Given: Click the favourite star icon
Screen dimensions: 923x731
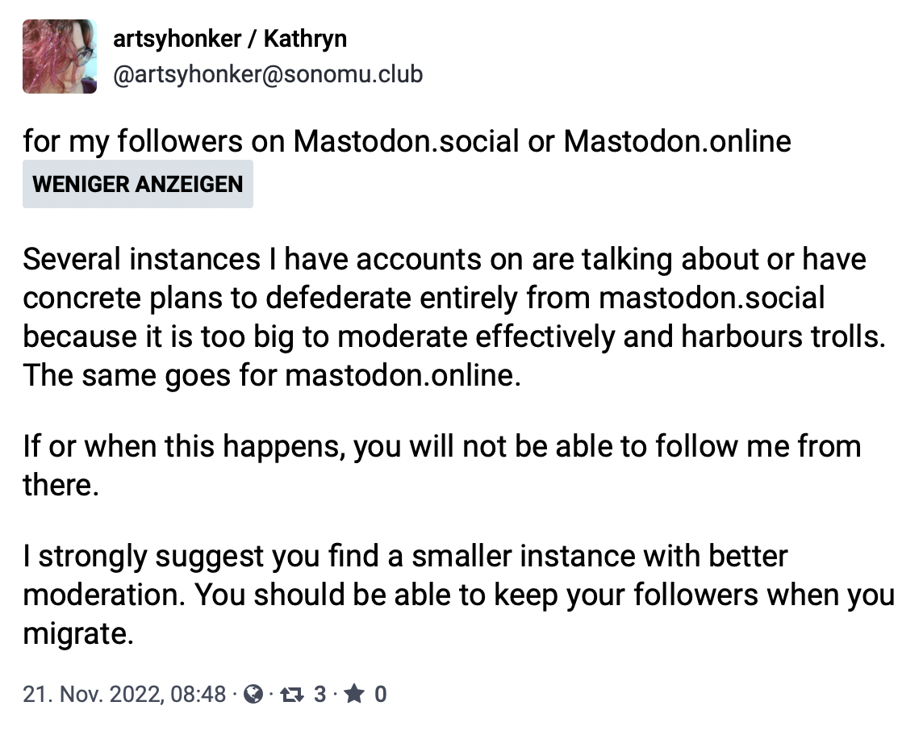Looking at the screenshot, I should coord(354,693).
